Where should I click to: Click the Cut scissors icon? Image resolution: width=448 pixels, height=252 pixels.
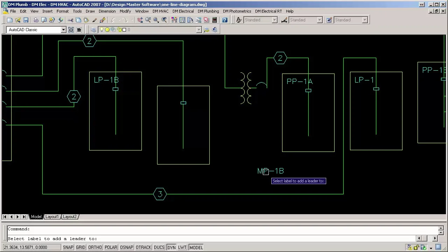[70, 20]
